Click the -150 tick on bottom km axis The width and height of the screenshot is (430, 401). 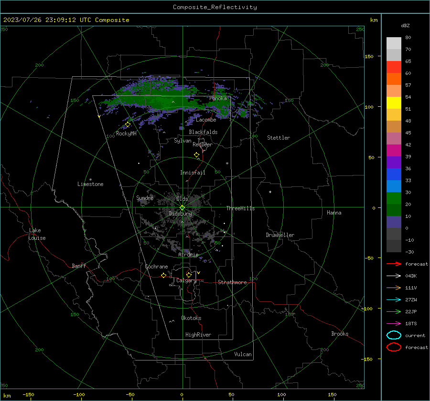point(28,394)
